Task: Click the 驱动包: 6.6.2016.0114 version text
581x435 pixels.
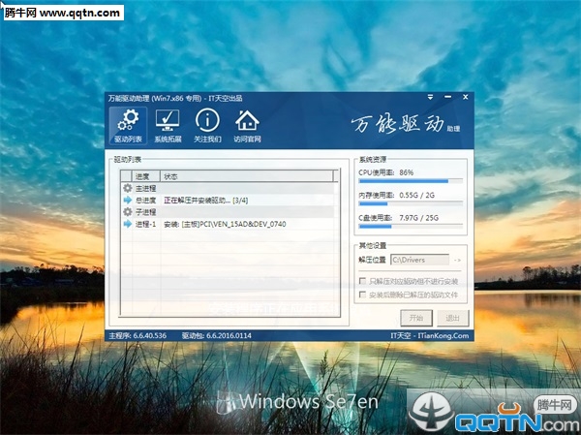Action: tap(216, 335)
